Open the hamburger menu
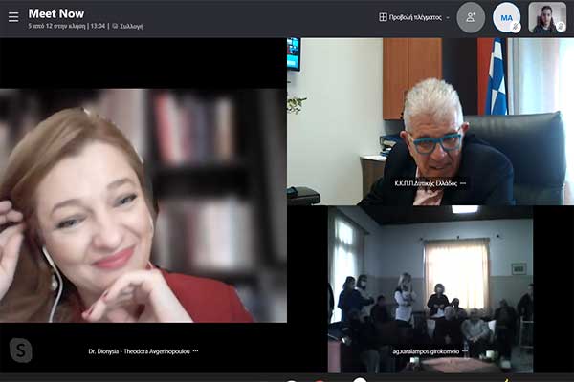This screenshot has height=382, width=574. [13, 17]
